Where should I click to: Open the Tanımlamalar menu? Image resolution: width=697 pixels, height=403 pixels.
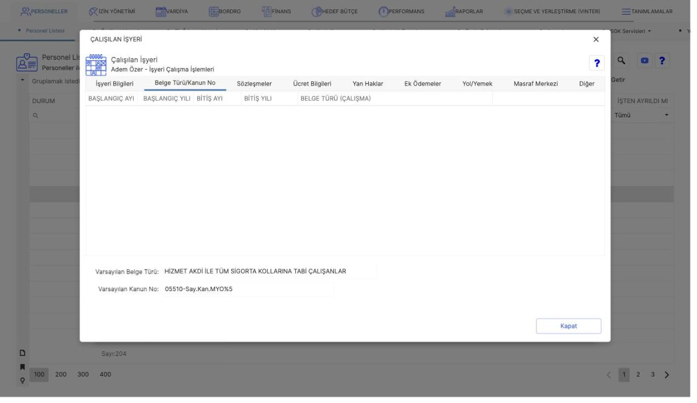coord(647,12)
